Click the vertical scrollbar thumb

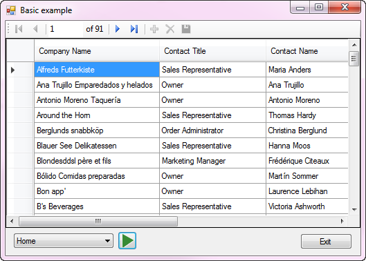tap(354, 59)
